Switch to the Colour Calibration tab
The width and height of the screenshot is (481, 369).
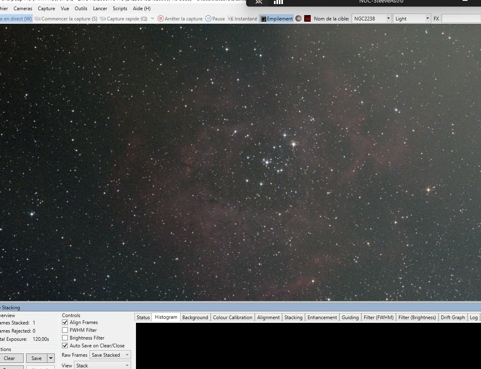(x=232, y=318)
